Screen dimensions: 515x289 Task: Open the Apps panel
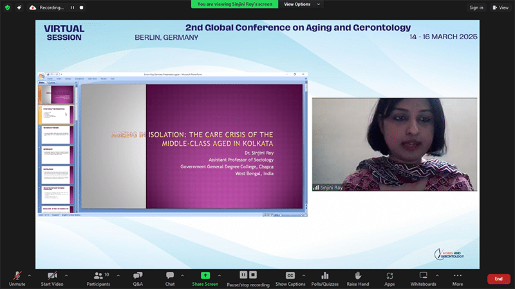[389, 277]
